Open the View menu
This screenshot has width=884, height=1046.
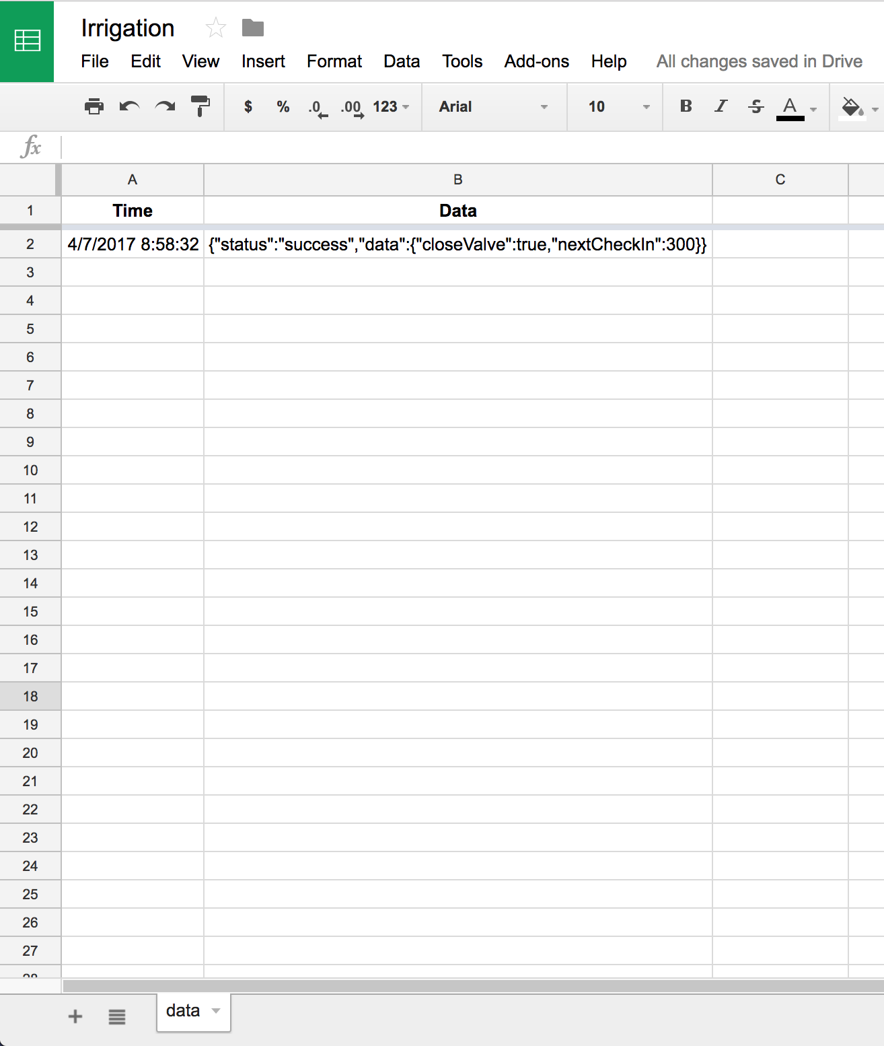[200, 61]
